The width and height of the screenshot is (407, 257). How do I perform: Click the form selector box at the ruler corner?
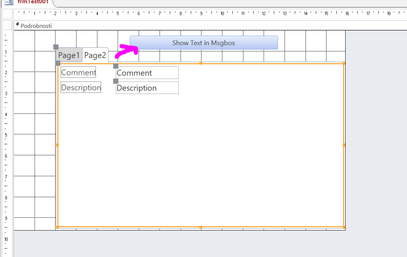[7, 14]
